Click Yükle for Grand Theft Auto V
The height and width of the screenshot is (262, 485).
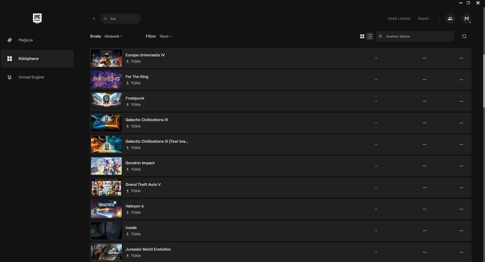(133, 191)
